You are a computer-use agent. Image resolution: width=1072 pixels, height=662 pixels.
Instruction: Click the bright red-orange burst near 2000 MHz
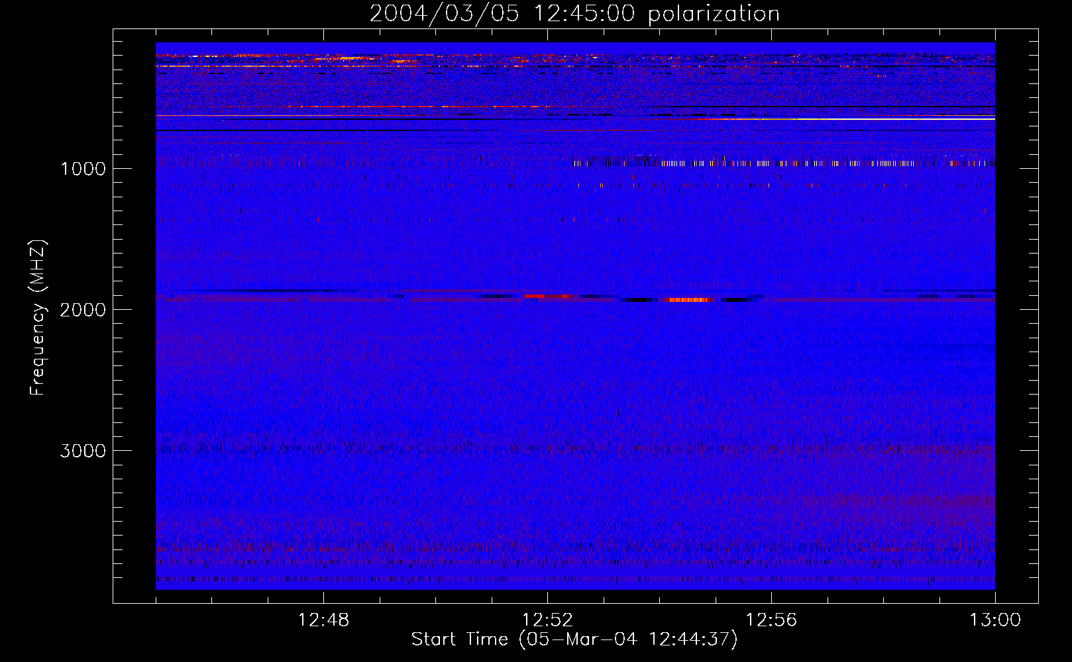coord(689,300)
